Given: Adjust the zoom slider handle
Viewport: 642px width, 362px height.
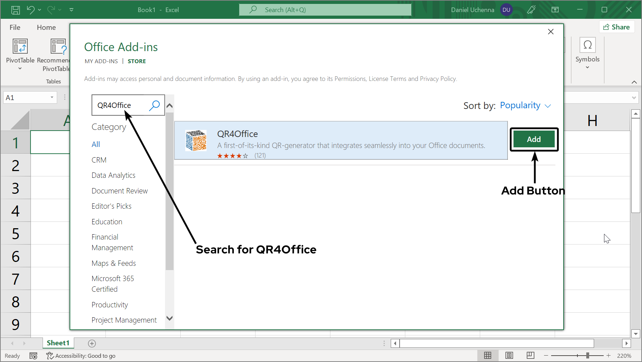Looking at the screenshot, I should point(588,356).
